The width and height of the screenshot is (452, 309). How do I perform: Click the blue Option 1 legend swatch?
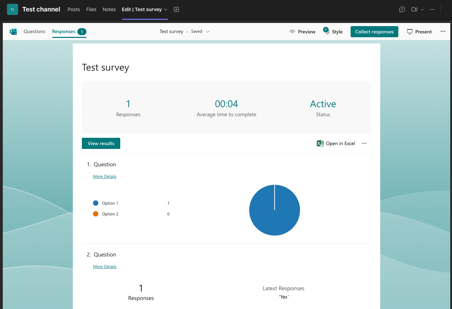(96, 203)
